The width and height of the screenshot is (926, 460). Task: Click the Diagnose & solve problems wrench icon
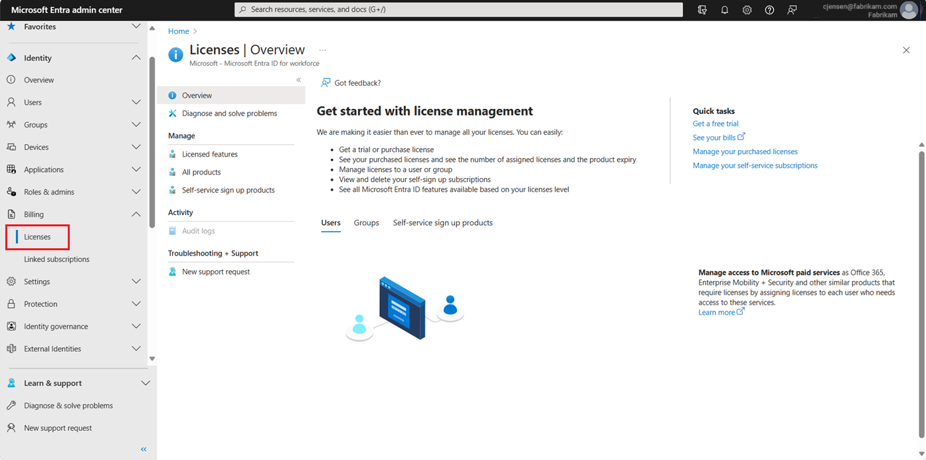11,406
